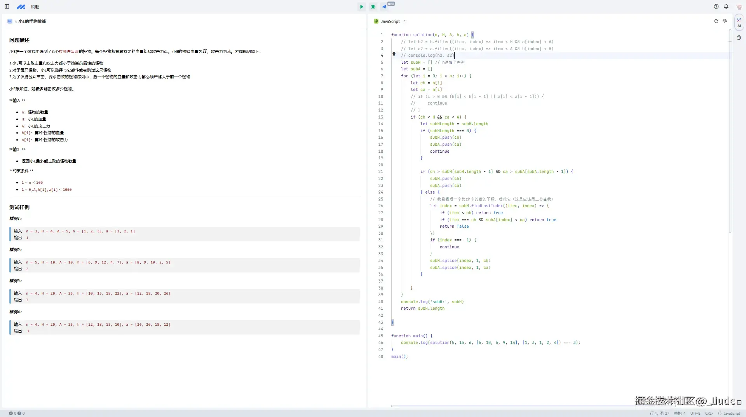Open the help question mark icon

[x=716, y=7]
